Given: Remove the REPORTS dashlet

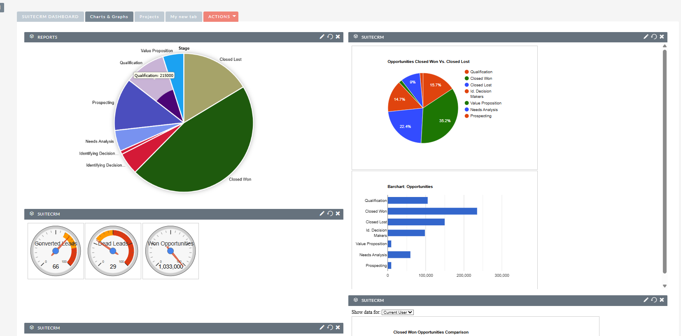Looking at the screenshot, I should [338, 37].
